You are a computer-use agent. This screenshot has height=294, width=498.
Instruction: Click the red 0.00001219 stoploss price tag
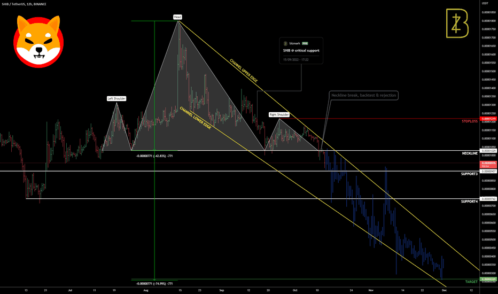point(488,119)
